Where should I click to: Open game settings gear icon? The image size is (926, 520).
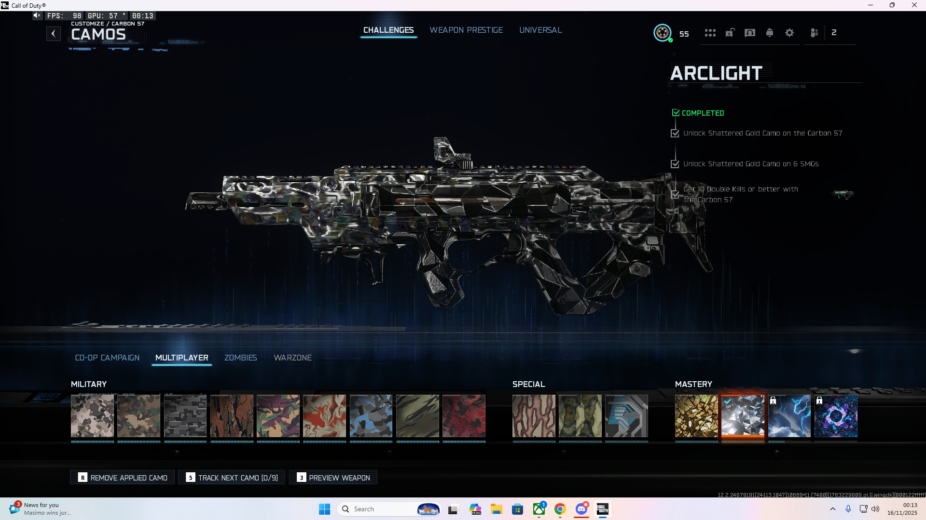coord(789,33)
